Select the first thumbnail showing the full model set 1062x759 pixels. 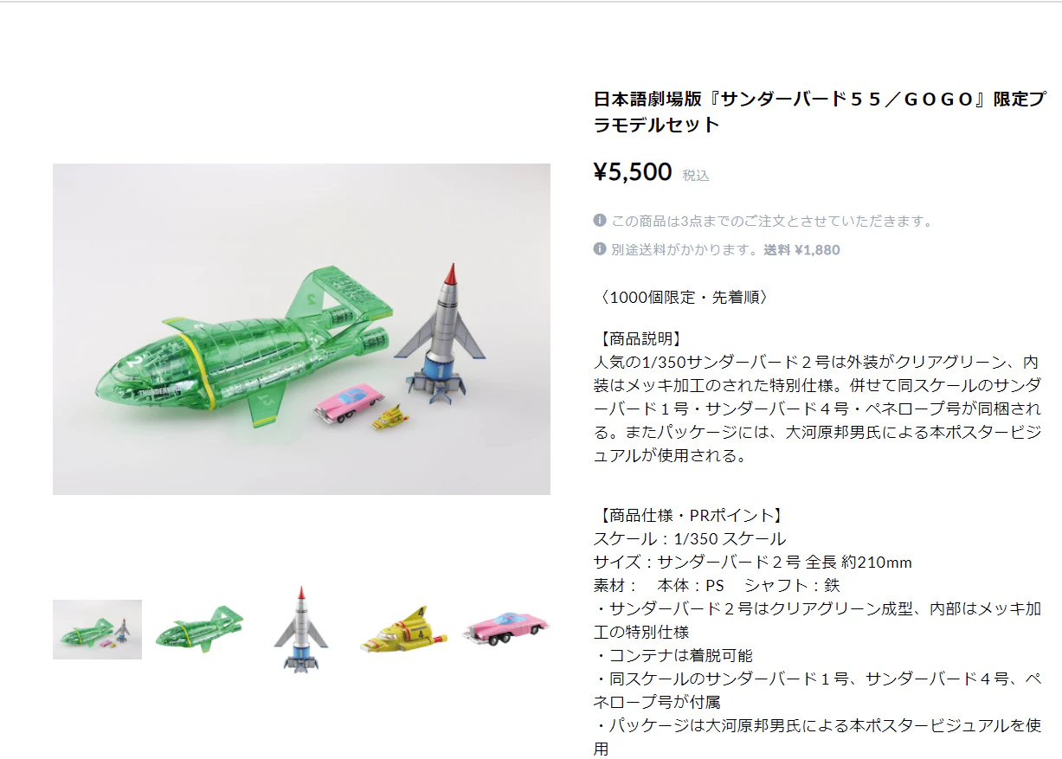(x=97, y=629)
